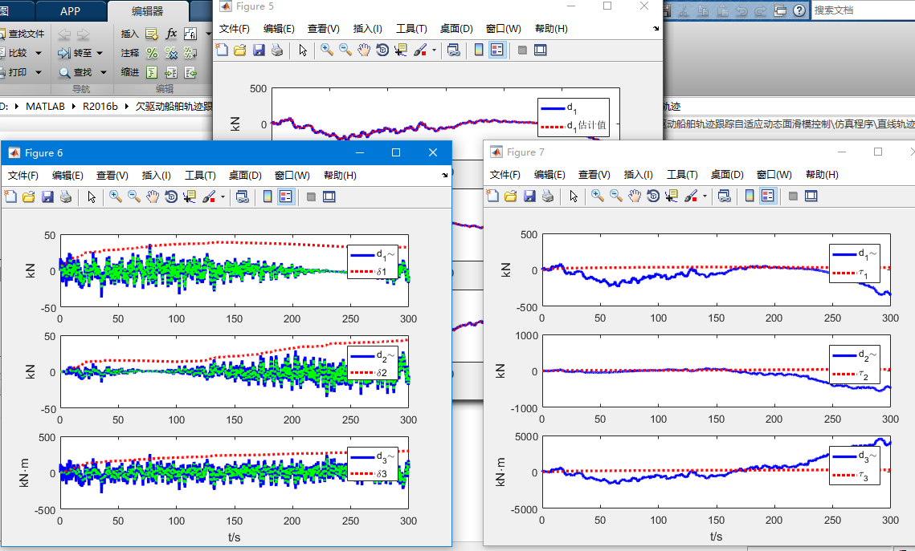Open 工具(T) menu in Figure 7
The width and height of the screenshot is (915, 551).
pyautogui.click(x=682, y=175)
